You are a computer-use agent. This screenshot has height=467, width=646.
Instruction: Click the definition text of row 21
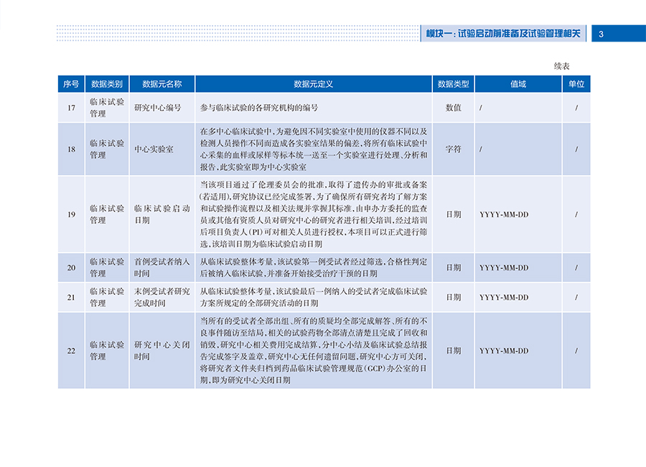pyautogui.click(x=314, y=297)
